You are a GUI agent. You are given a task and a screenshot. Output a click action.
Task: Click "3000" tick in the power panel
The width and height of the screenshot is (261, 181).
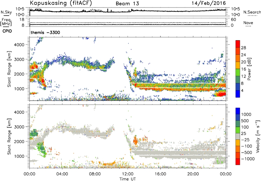click(x=19, y=59)
